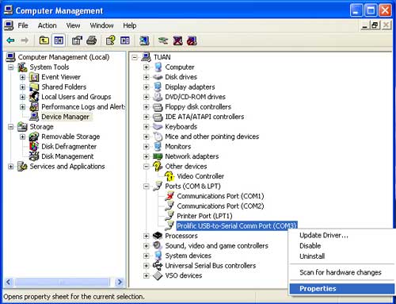Viewport: 396px width, 304px height.
Task: Select Removable Storage in the left tree
Action: pyautogui.click(x=70, y=137)
